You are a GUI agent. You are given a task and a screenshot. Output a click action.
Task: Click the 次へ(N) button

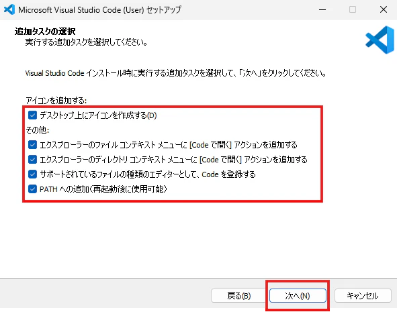298,296
